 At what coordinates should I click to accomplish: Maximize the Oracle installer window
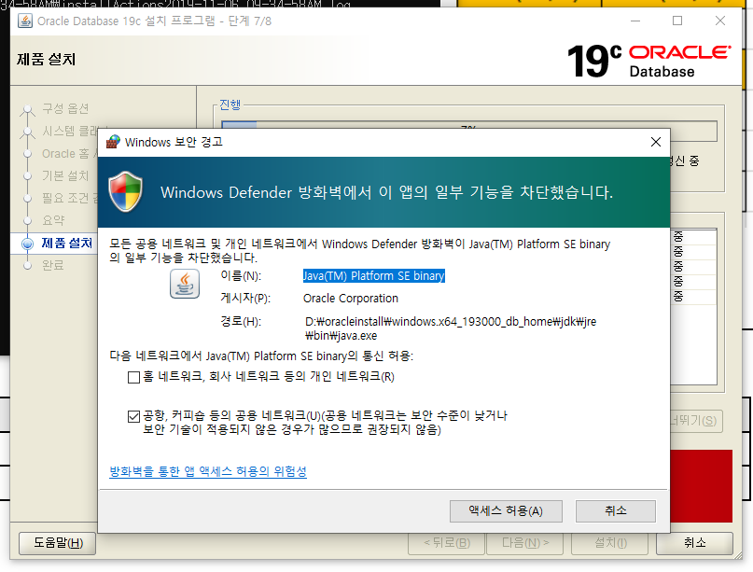677,21
